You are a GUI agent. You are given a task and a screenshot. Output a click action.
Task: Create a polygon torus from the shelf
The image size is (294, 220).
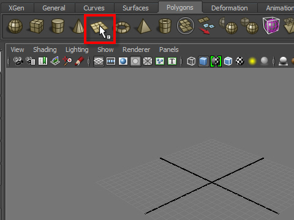pos(123,28)
